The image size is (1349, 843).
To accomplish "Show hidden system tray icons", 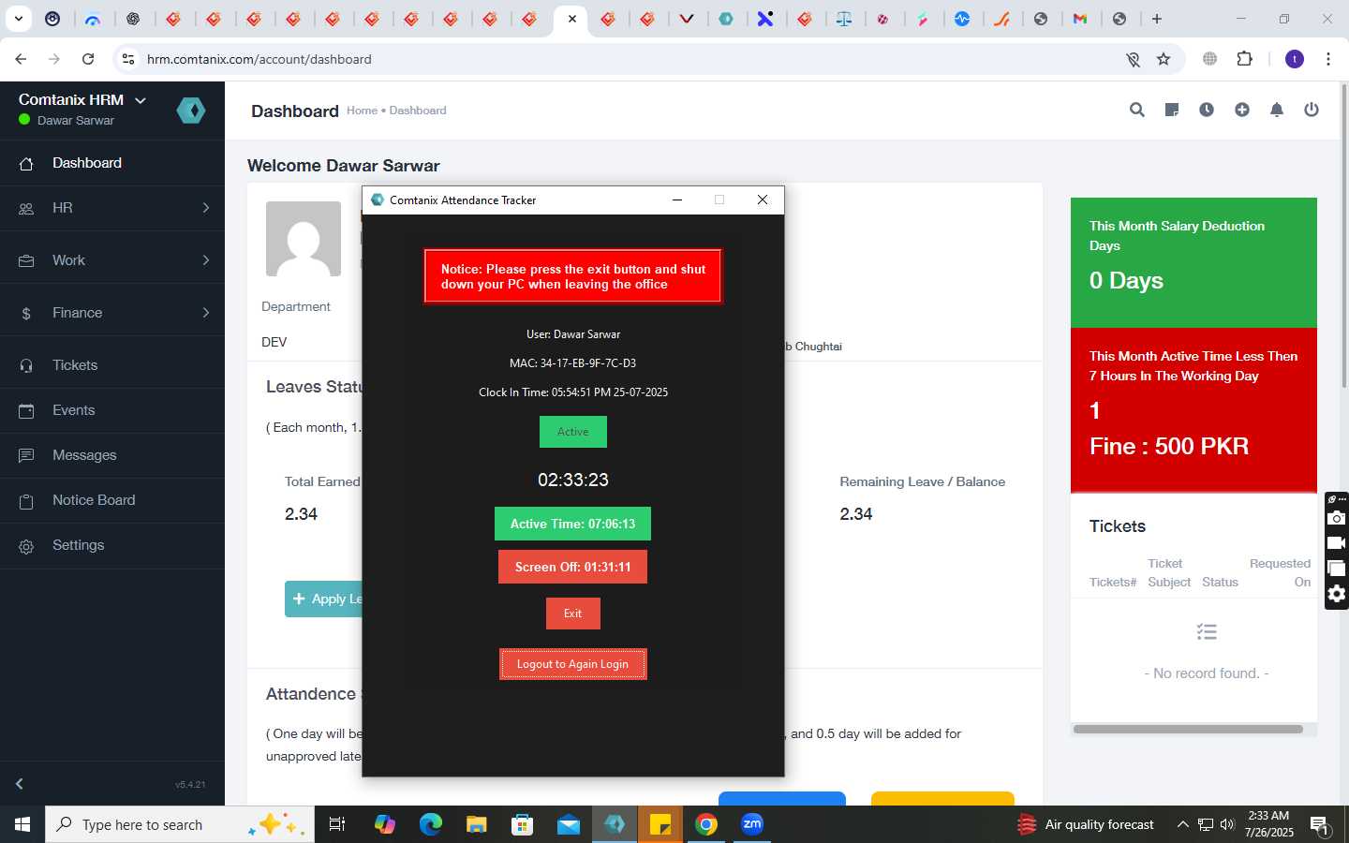I will pyautogui.click(x=1182, y=824).
